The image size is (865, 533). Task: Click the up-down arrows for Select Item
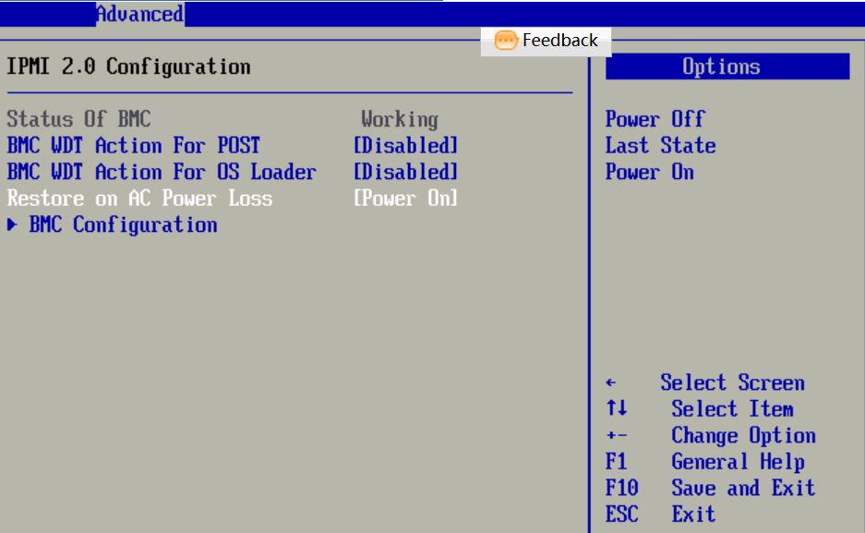pyautogui.click(x=617, y=409)
